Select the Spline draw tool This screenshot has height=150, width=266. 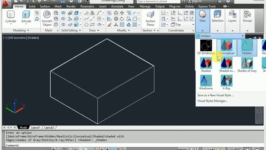pos(86,19)
